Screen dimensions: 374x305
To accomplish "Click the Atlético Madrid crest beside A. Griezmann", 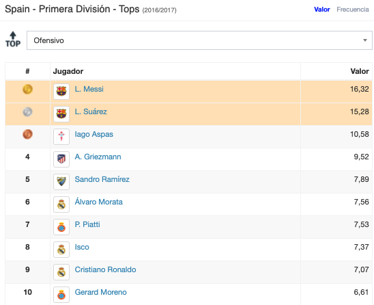I will tap(61, 159).
